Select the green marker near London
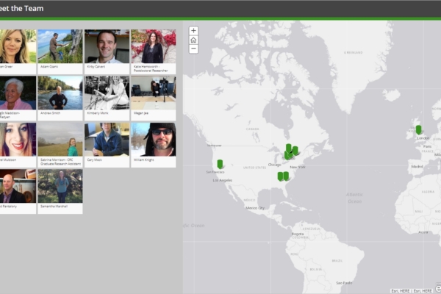The height and width of the screenshot is (294, 441). coord(418,130)
